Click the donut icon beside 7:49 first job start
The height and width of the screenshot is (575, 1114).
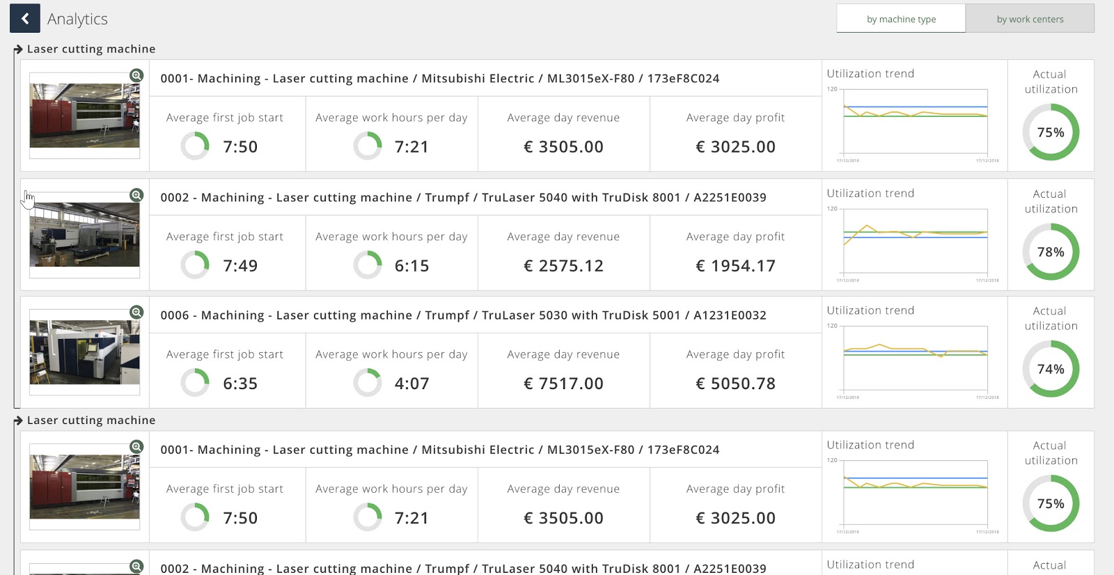[195, 265]
